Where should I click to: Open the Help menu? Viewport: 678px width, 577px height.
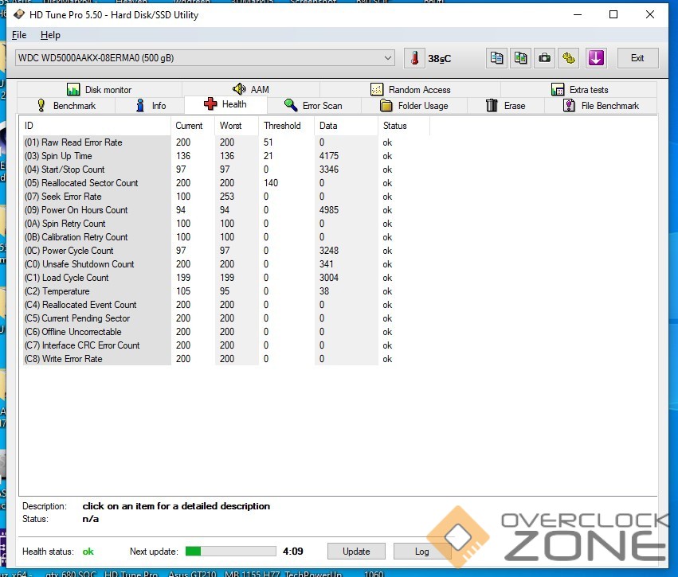pyautogui.click(x=50, y=35)
